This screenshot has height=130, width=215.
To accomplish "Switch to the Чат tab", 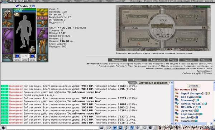I will 133,83.
